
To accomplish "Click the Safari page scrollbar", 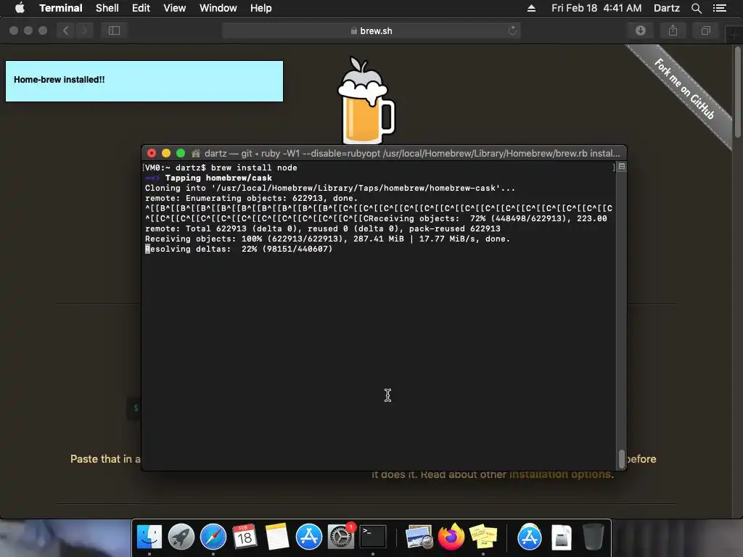I will tap(738, 91).
